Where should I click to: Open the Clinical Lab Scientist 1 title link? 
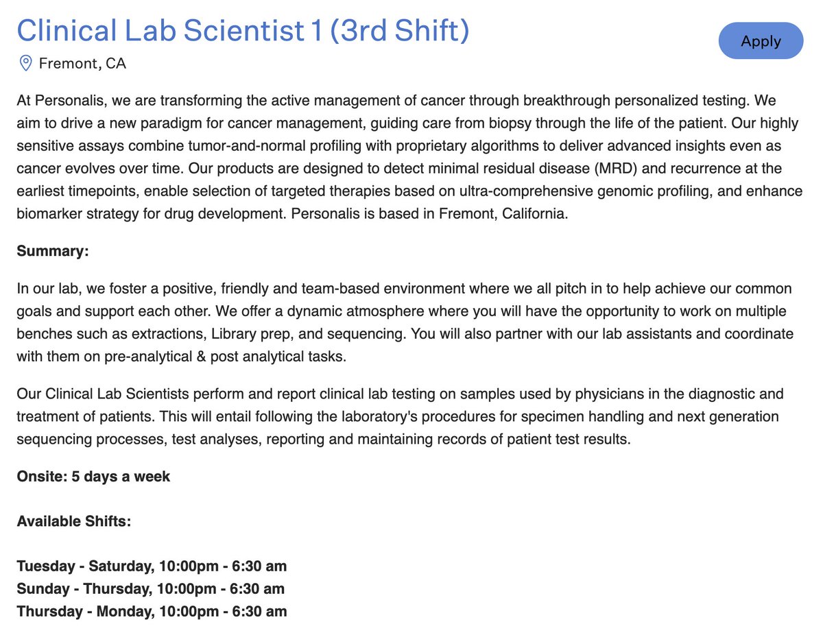coord(243,30)
